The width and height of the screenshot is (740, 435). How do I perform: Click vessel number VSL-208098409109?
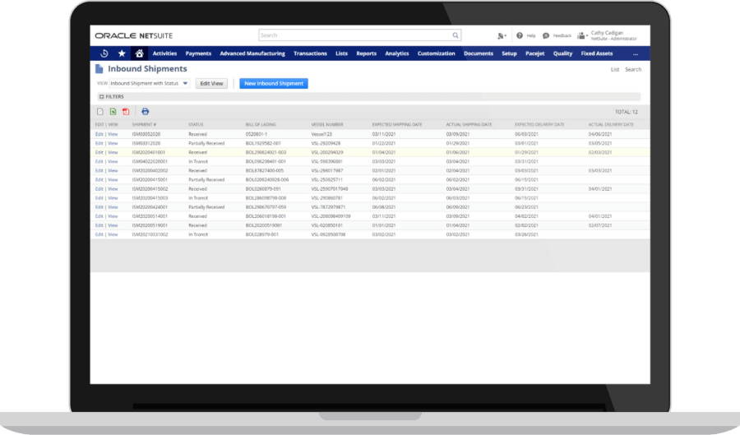(x=331, y=216)
